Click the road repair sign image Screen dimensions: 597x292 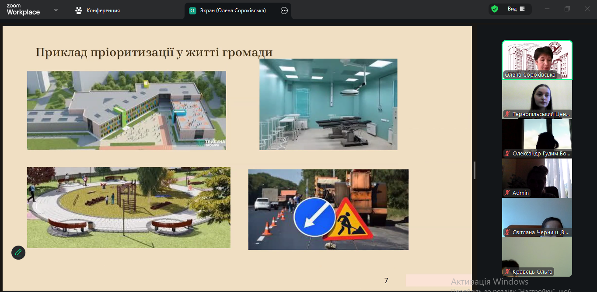pyautogui.click(x=328, y=209)
